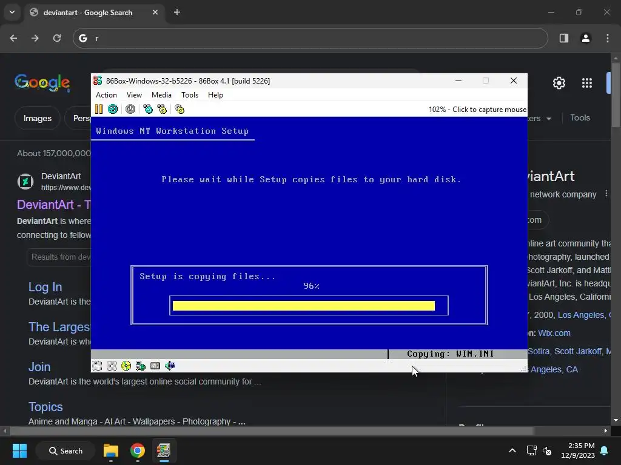Open Chrome three-dot menu
The image size is (621, 465).
tap(608, 38)
